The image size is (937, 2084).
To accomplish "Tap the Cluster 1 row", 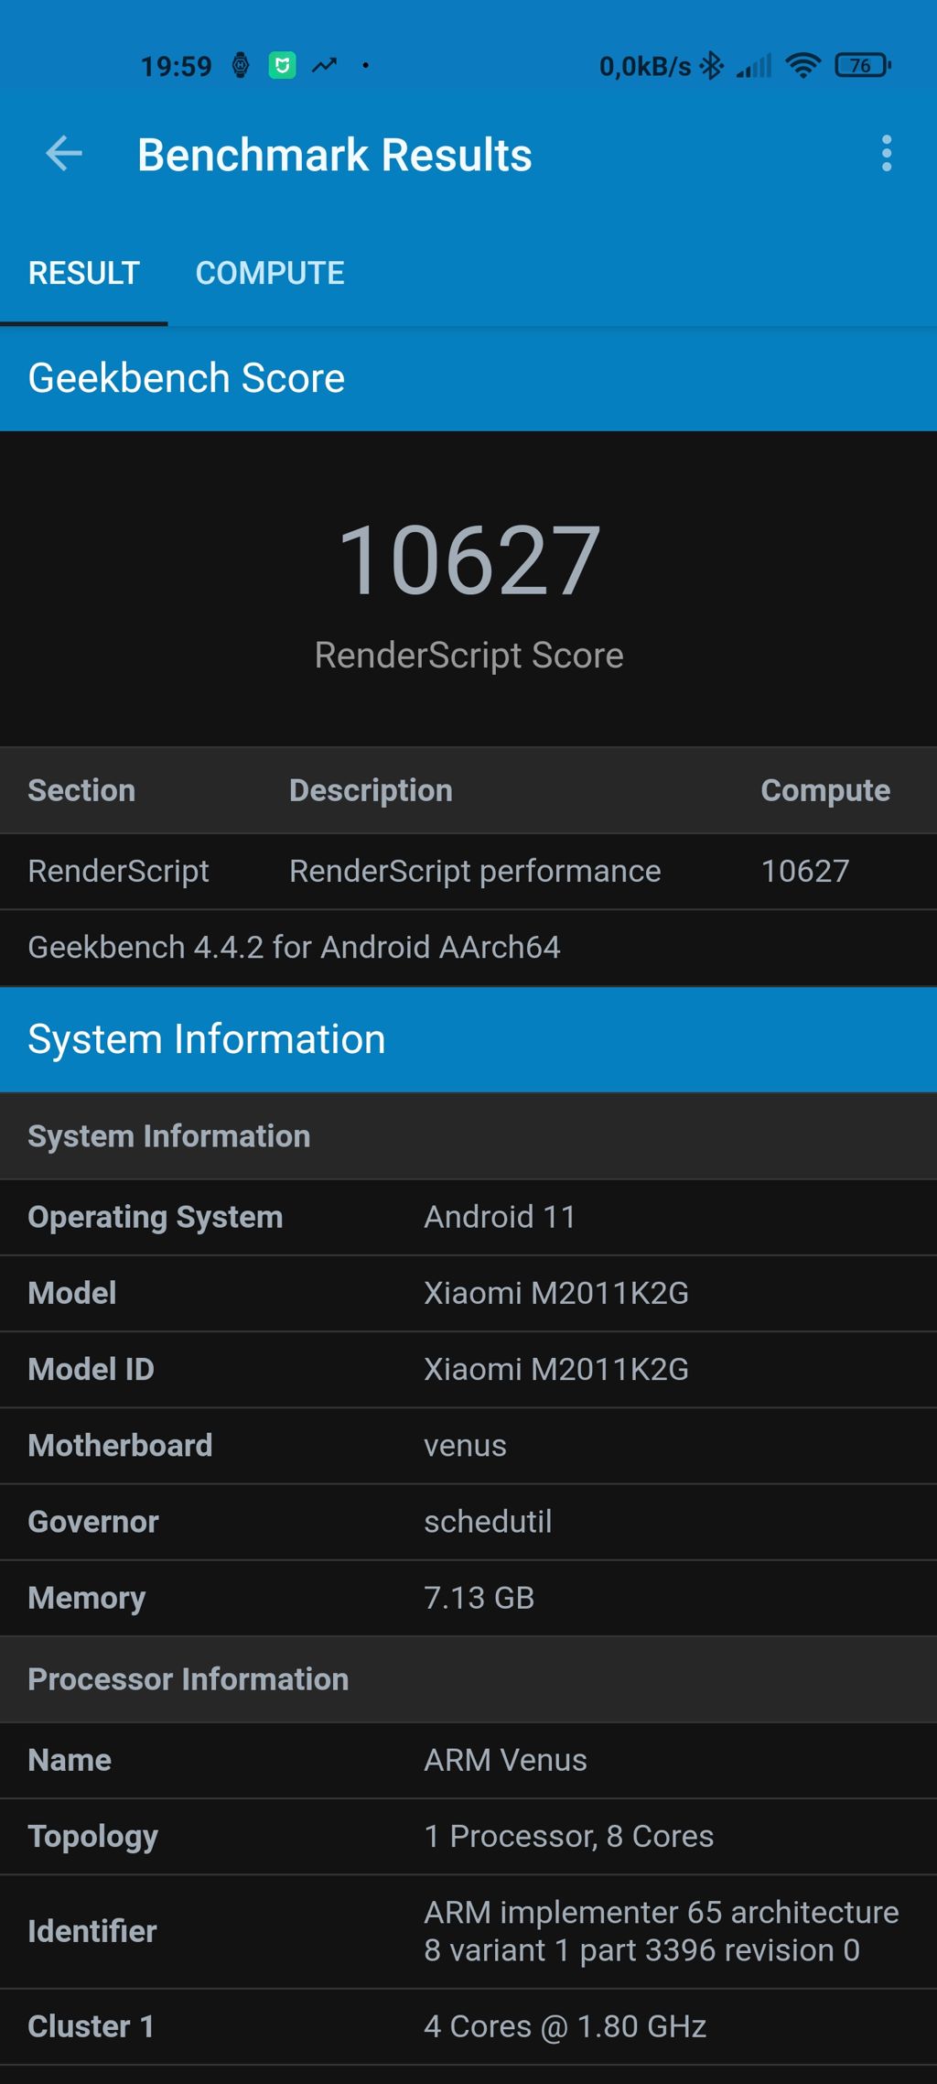I will pyautogui.click(x=468, y=2026).
